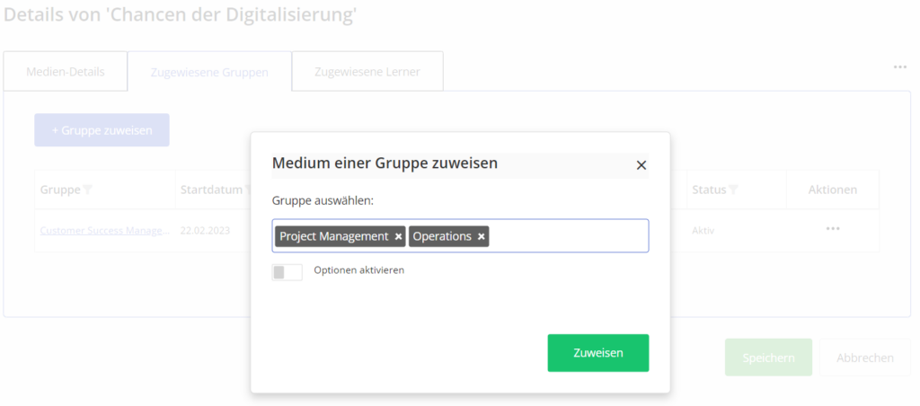
Task: Click the Status column filter icon
Action: coord(733,190)
